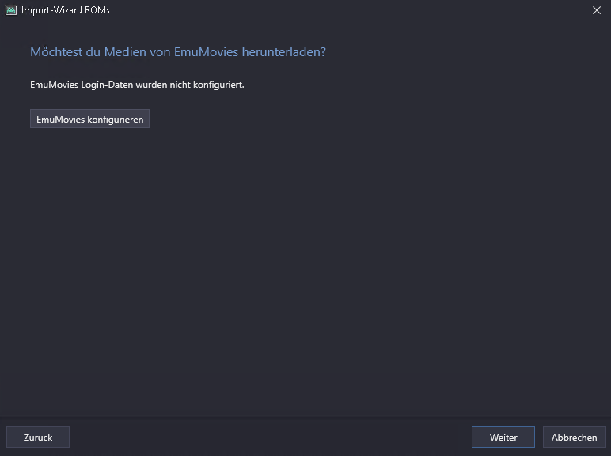Open the EmuMovies konfigurieren settings
This screenshot has height=456, width=611.
pyautogui.click(x=89, y=119)
